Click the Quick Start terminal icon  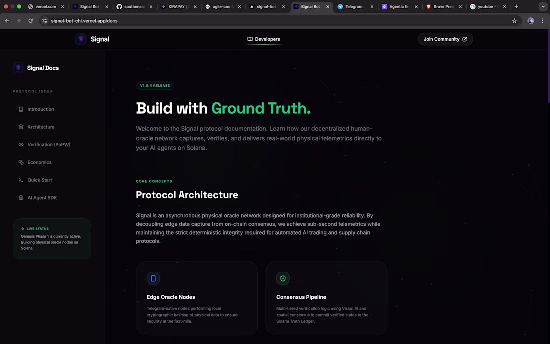21,180
